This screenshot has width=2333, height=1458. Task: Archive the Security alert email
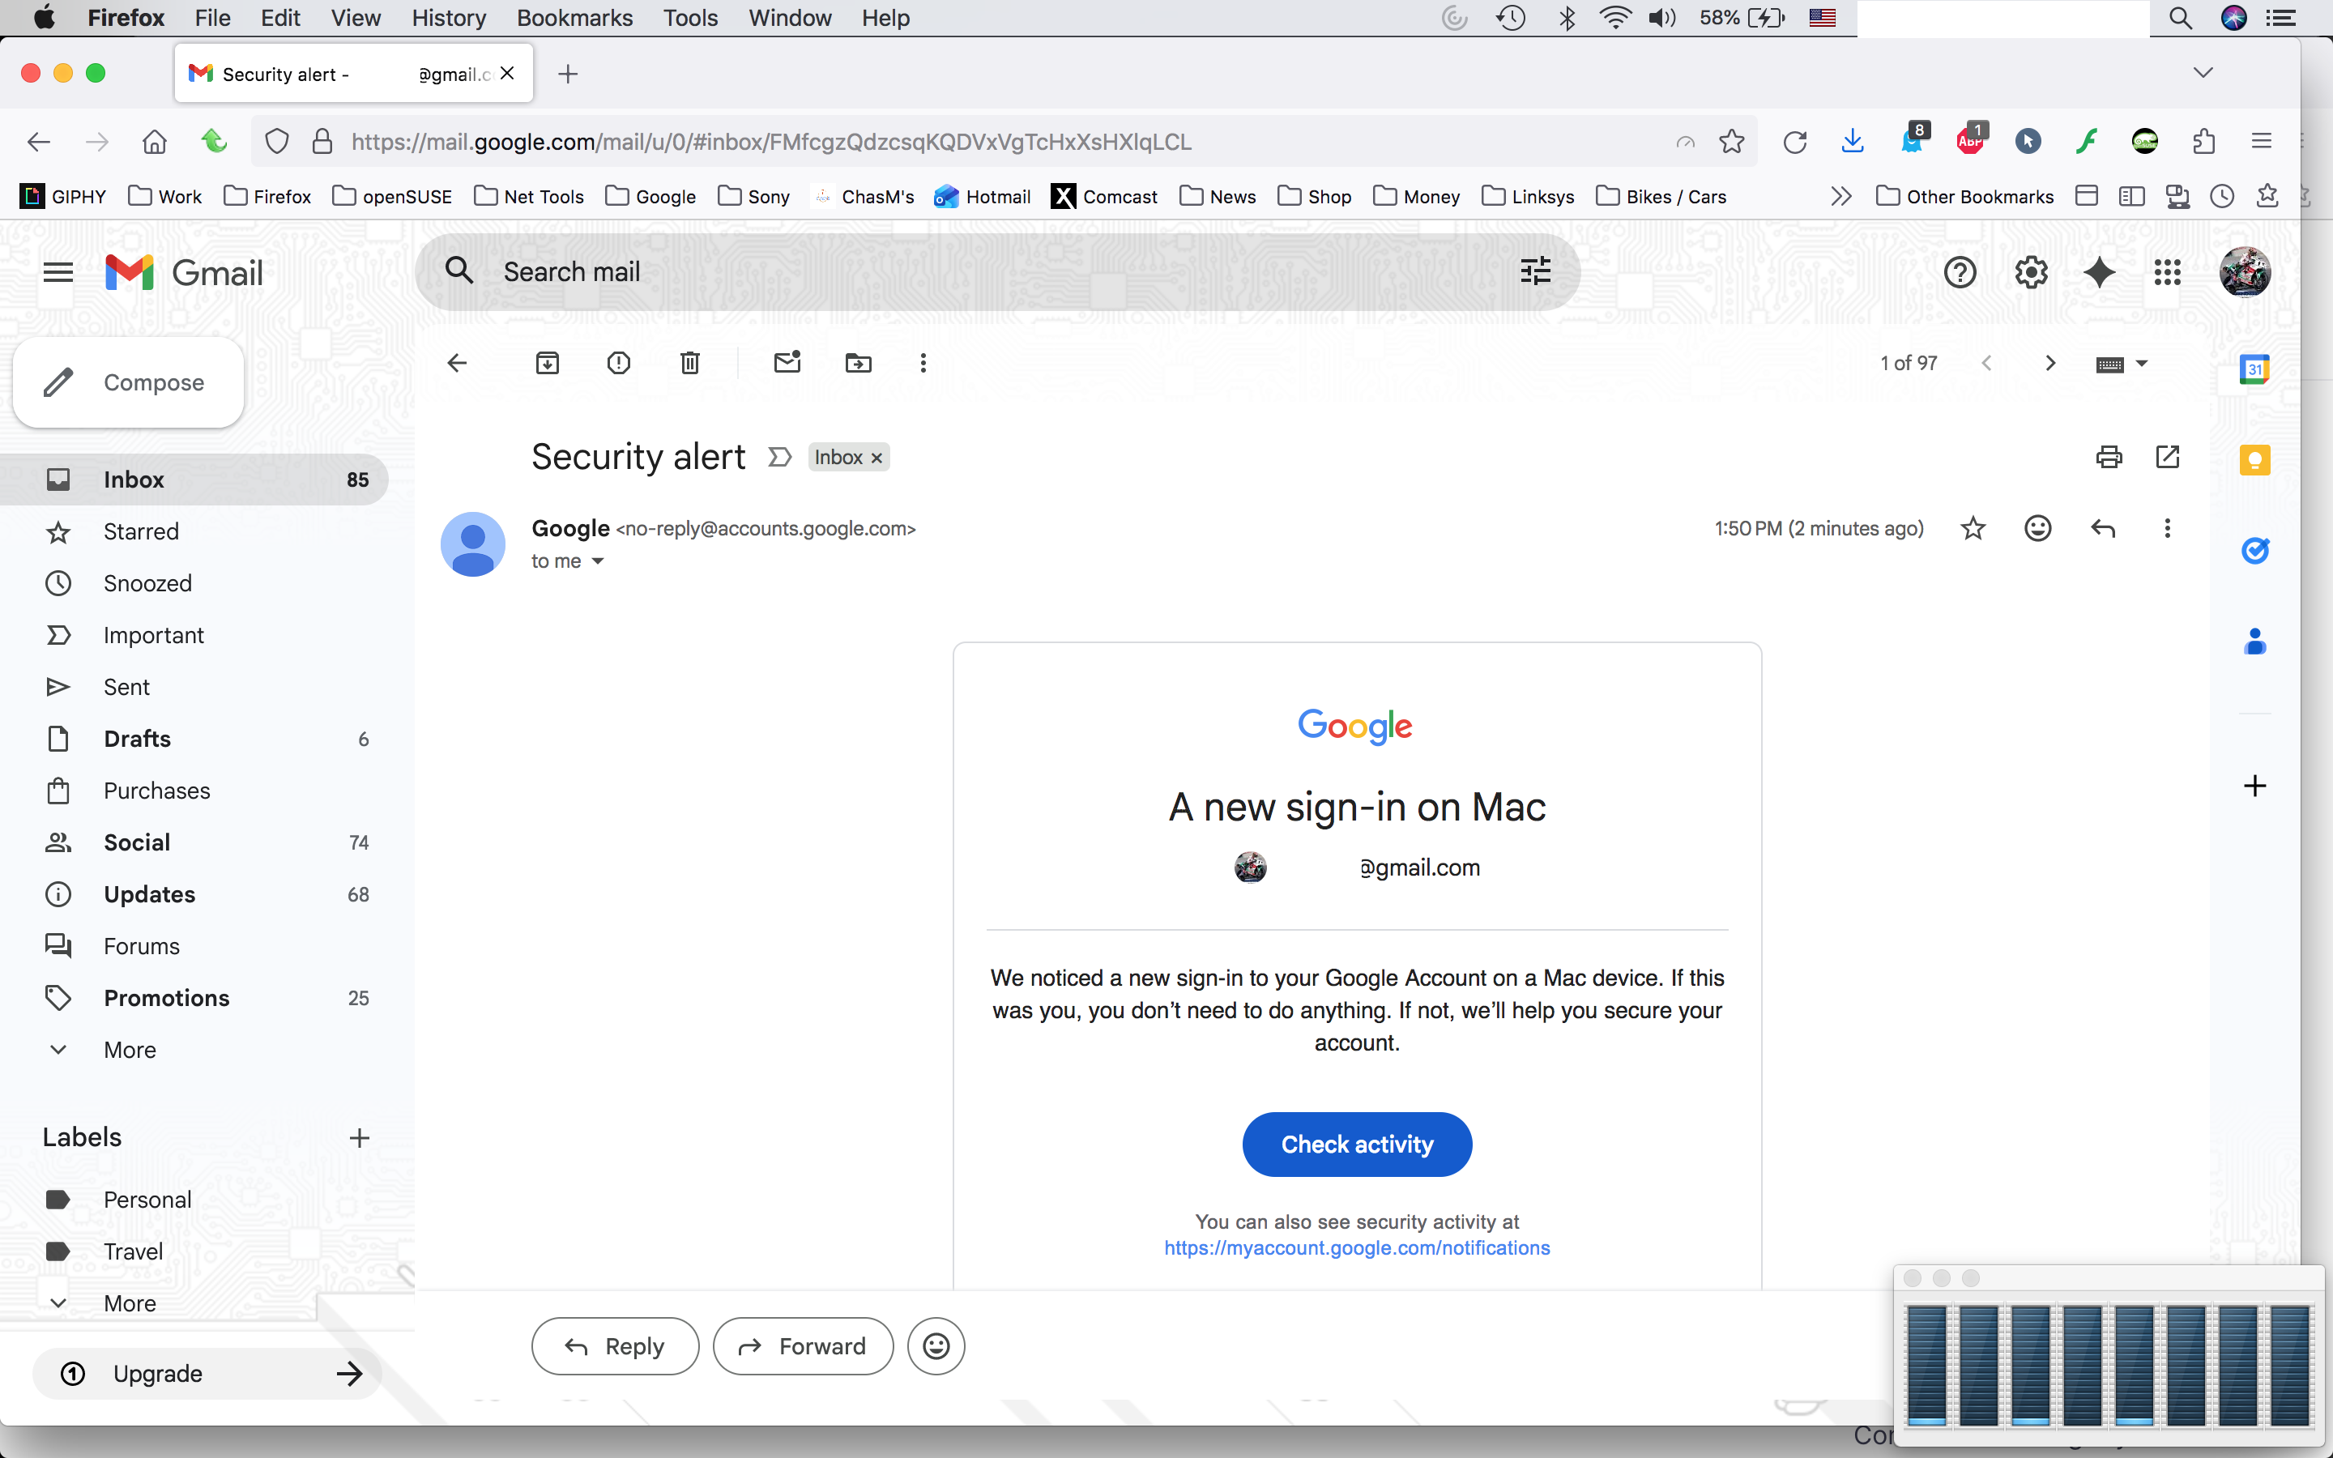(x=548, y=363)
